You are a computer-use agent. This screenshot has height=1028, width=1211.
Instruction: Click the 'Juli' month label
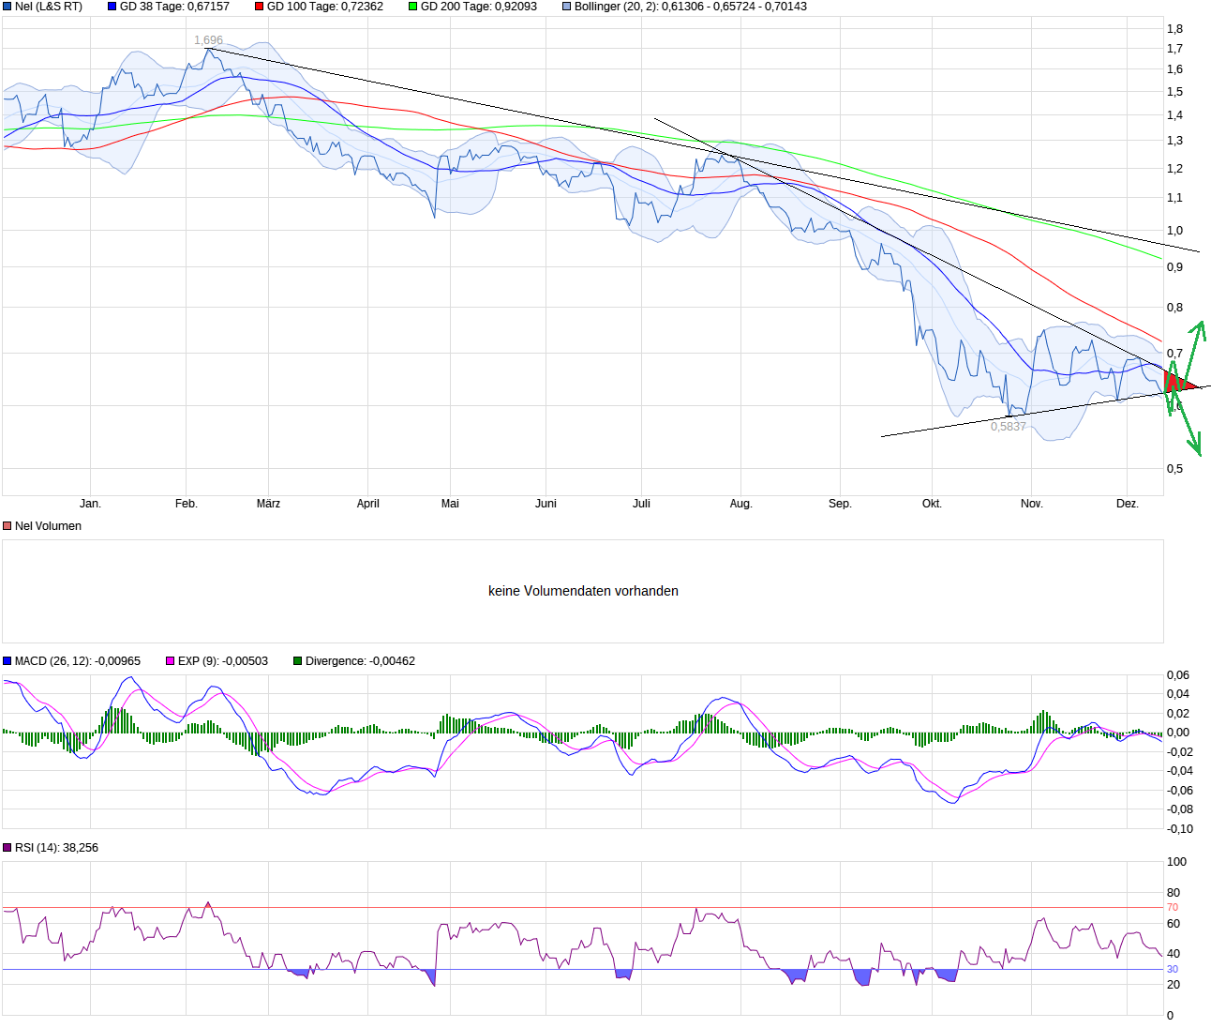(641, 504)
